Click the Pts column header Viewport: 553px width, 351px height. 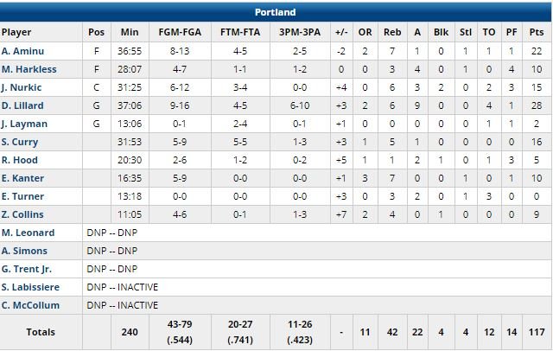point(537,32)
